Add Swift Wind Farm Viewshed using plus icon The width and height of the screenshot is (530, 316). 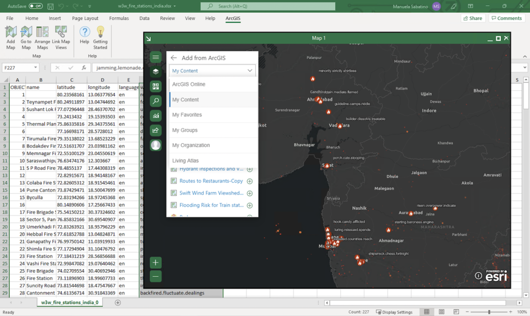click(250, 193)
